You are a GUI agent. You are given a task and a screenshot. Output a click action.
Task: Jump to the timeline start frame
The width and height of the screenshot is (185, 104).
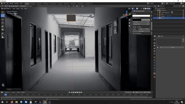pyautogui.click(x=72, y=92)
